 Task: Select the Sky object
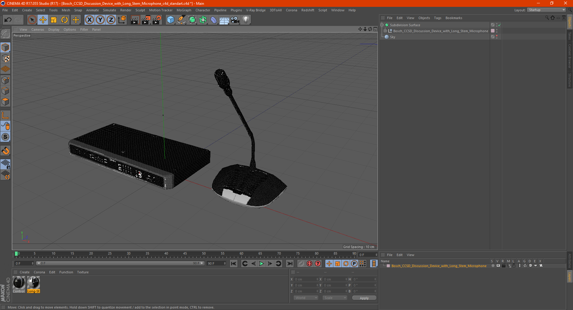coord(392,37)
